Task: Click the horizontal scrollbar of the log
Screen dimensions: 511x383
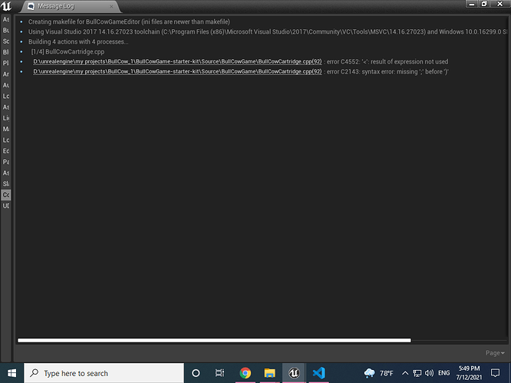Action: click(x=214, y=340)
